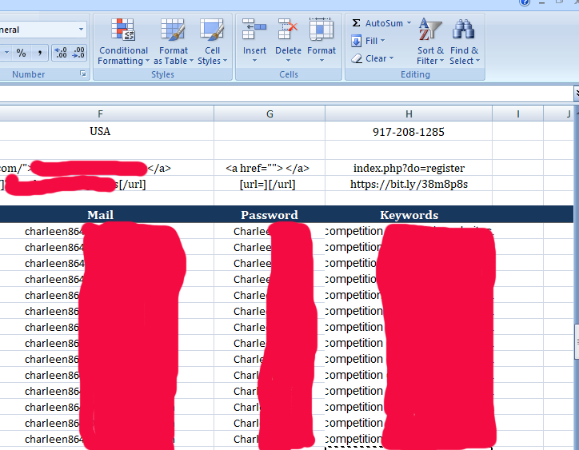Open the Clear dropdown menu
Viewport: 579px width, 450px height.
pos(390,58)
